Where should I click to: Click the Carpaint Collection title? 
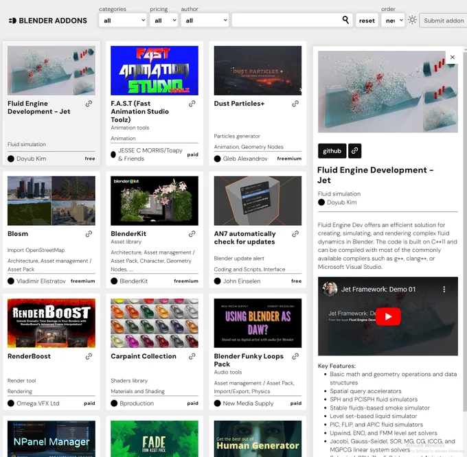pos(144,356)
